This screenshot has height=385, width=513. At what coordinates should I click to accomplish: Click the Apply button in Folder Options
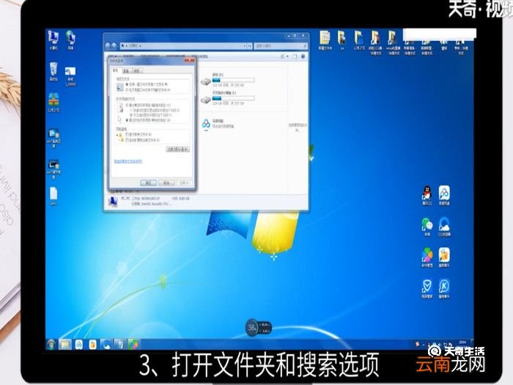184,183
